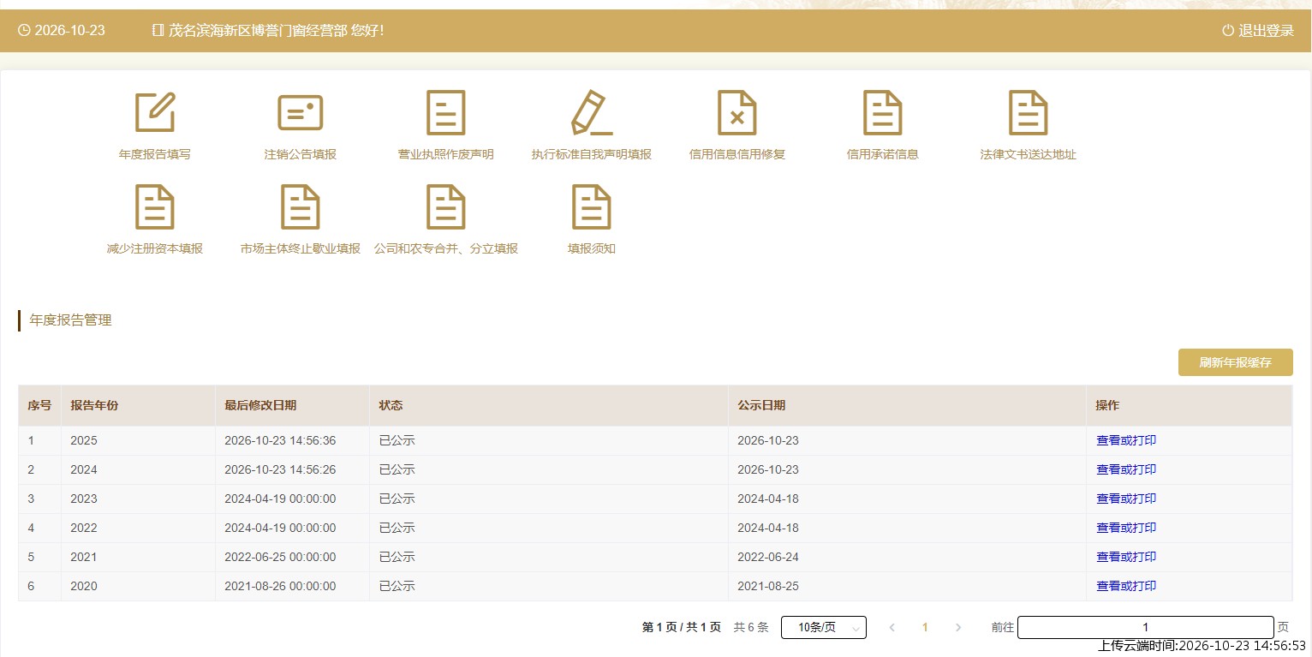The image size is (1312, 657).
Task: Open the 营业执照作废声明 icon
Action: pyautogui.click(x=446, y=112)
